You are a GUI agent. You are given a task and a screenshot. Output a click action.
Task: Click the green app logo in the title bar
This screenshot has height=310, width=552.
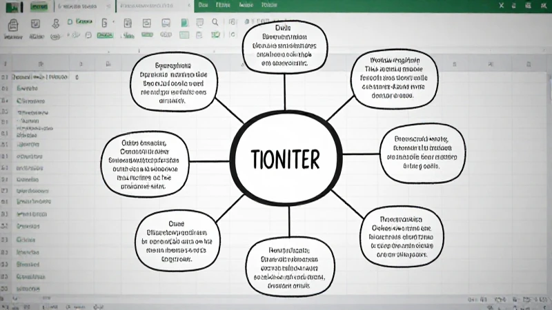[x=13, y=6]
